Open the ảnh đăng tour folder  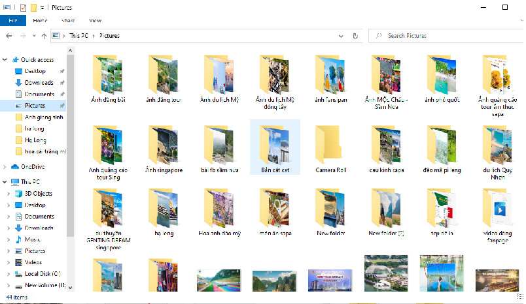click(164, 78)
